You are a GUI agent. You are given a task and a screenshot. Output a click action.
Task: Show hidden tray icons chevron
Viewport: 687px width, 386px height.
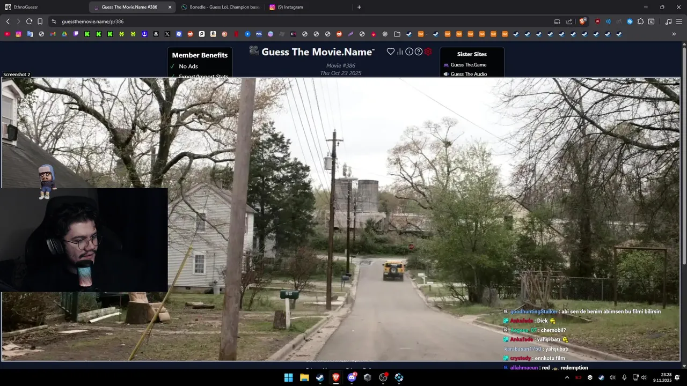tap(567, 377)
